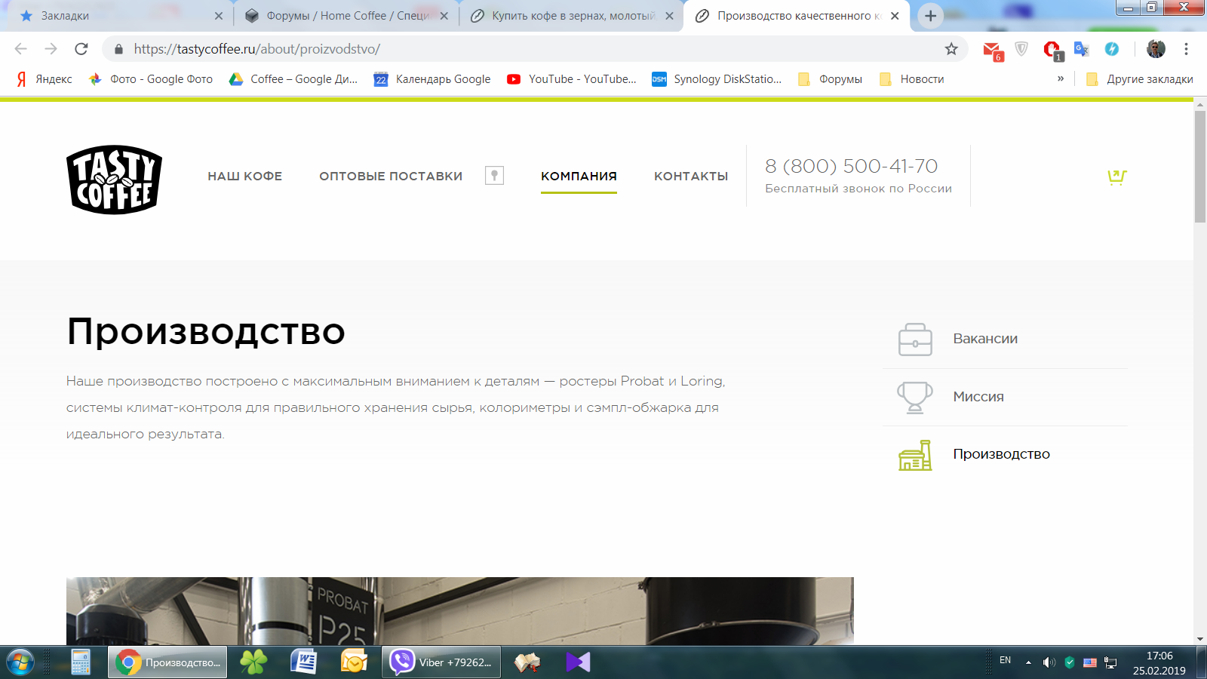
Task: Click the Probat roaster photo
Action: (x=460, y=611)
